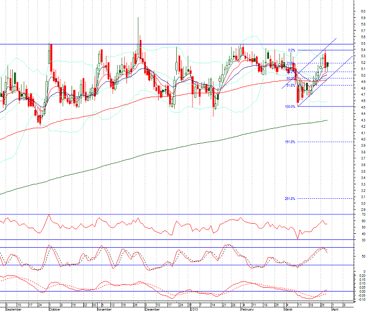
Task: Click the 30 level on RSI scale
Action: click(361, 240)
